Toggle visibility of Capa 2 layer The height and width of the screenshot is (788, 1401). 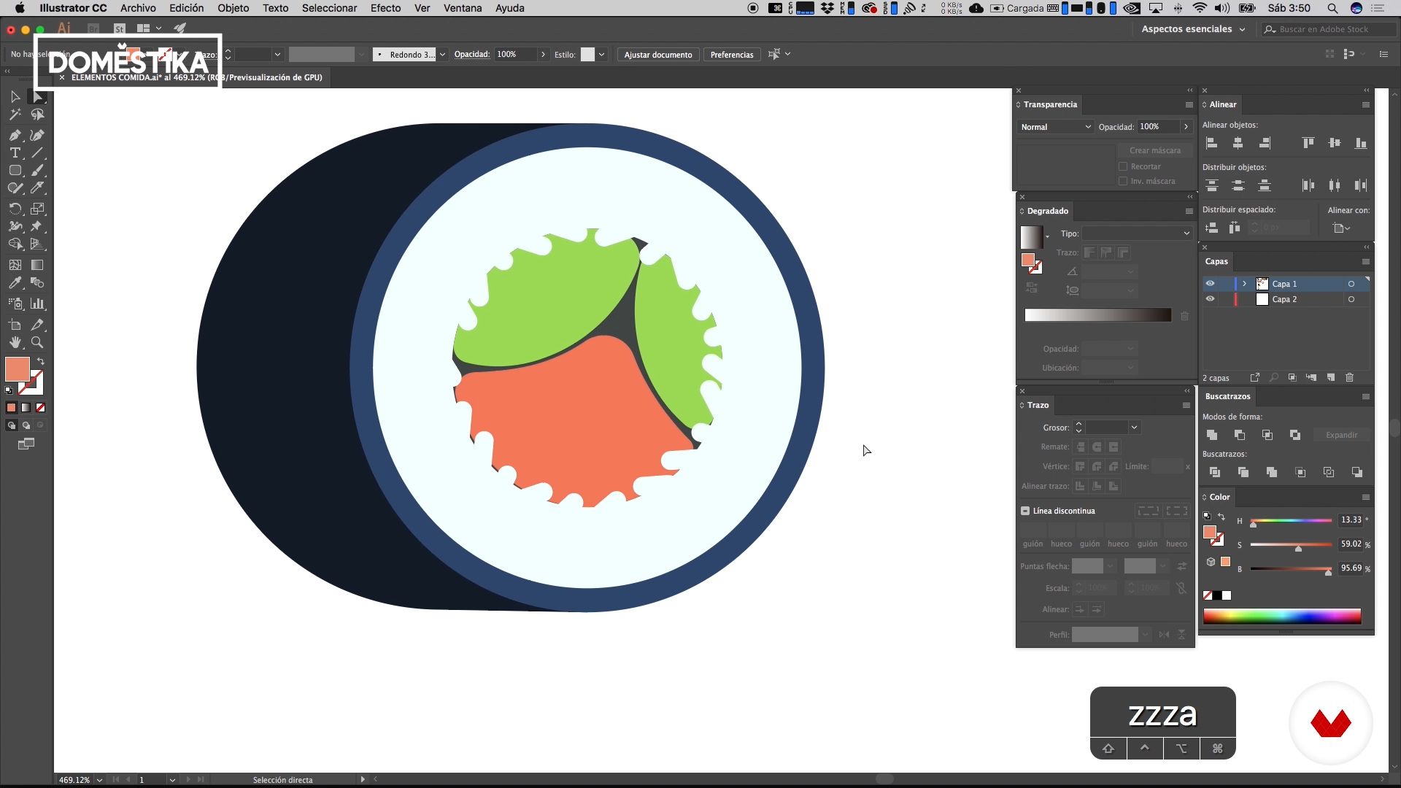pyautogui.click(x=1210, y=299)
